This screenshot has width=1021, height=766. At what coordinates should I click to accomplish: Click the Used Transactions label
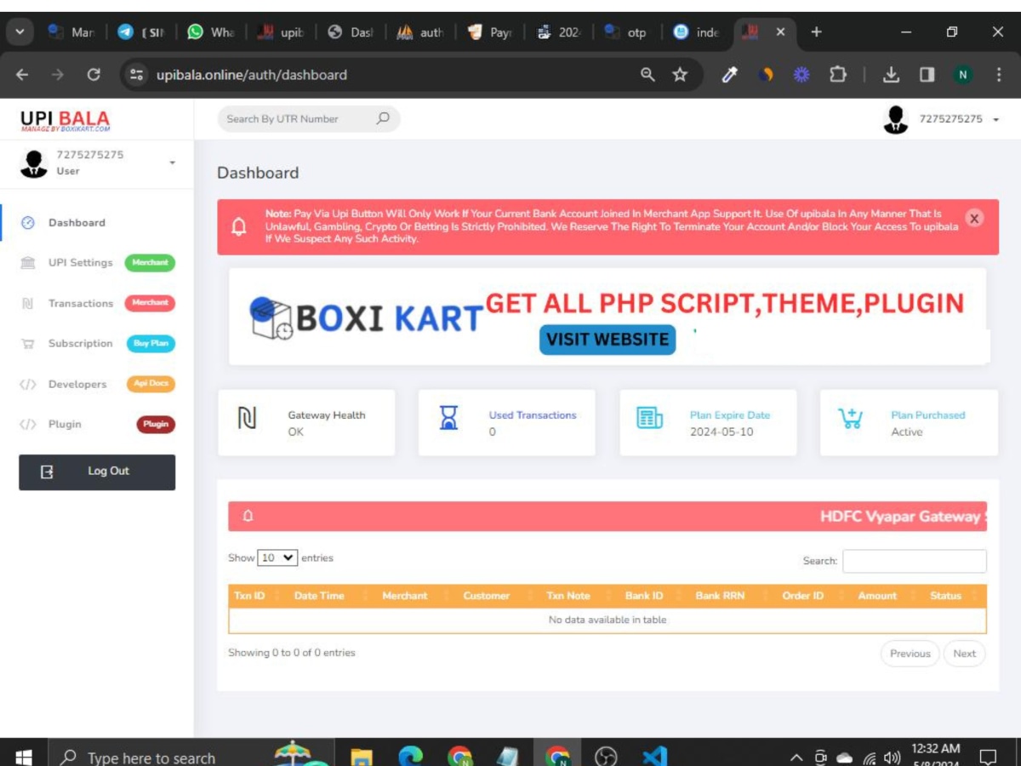(533, 415)
